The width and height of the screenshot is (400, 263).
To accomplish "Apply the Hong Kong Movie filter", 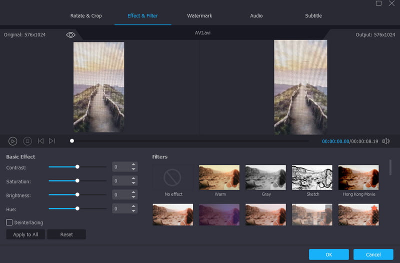I will (358, 177).
